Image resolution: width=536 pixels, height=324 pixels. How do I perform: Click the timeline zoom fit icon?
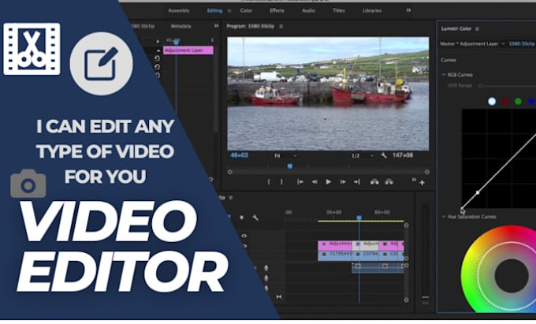(279, 297)
